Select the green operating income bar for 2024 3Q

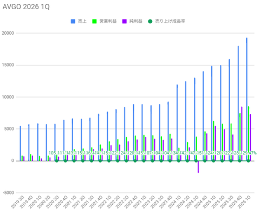click(196, 149)
